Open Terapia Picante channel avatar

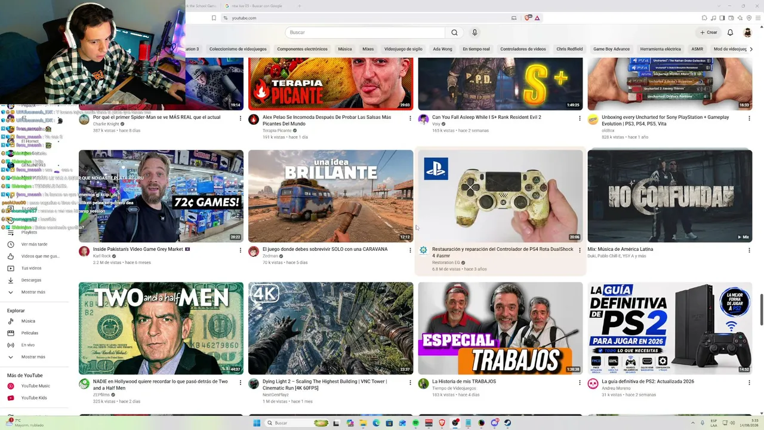coord(254,119)
